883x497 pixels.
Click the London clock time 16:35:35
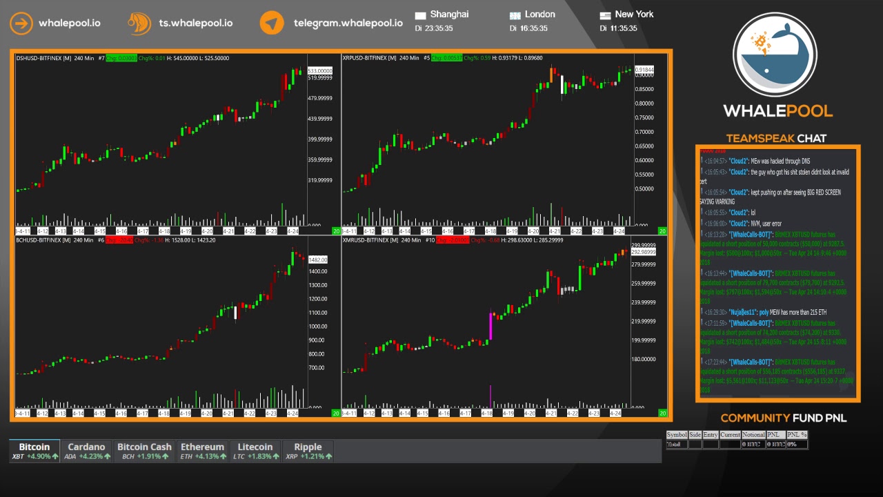(533, 28)
